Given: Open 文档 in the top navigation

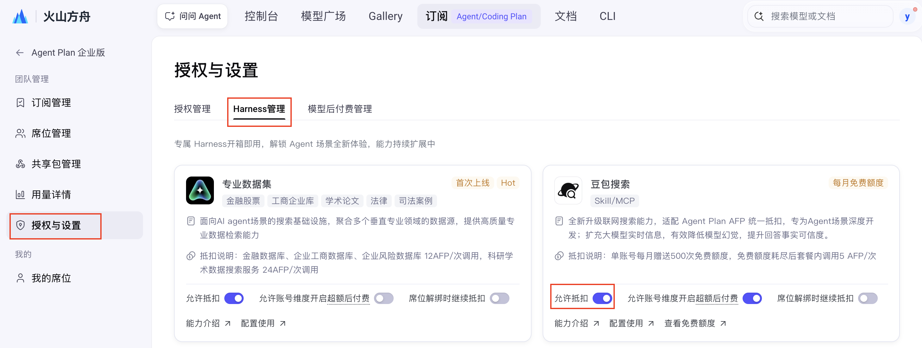Looking at the screenshot, I should click(x=565, y=16).
